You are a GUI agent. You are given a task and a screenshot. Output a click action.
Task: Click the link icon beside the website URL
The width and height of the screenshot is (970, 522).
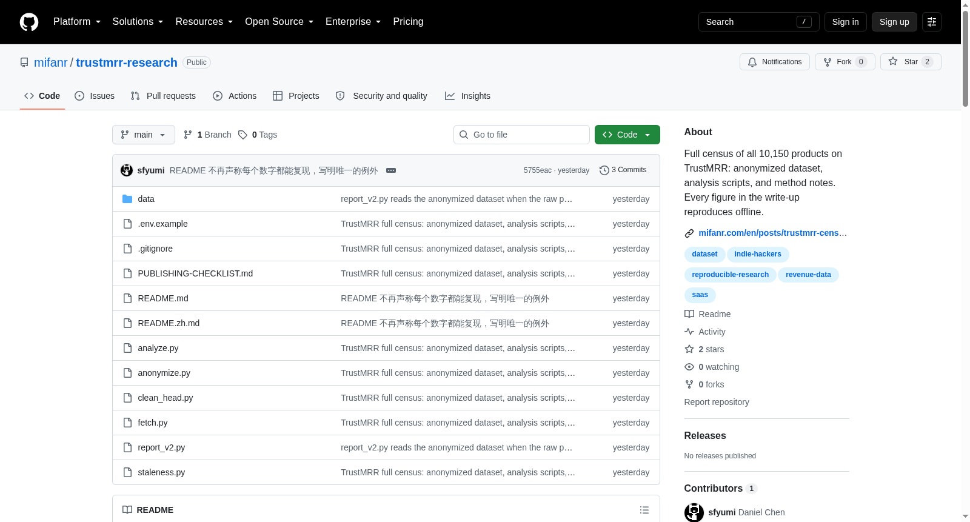pos(689,233)
